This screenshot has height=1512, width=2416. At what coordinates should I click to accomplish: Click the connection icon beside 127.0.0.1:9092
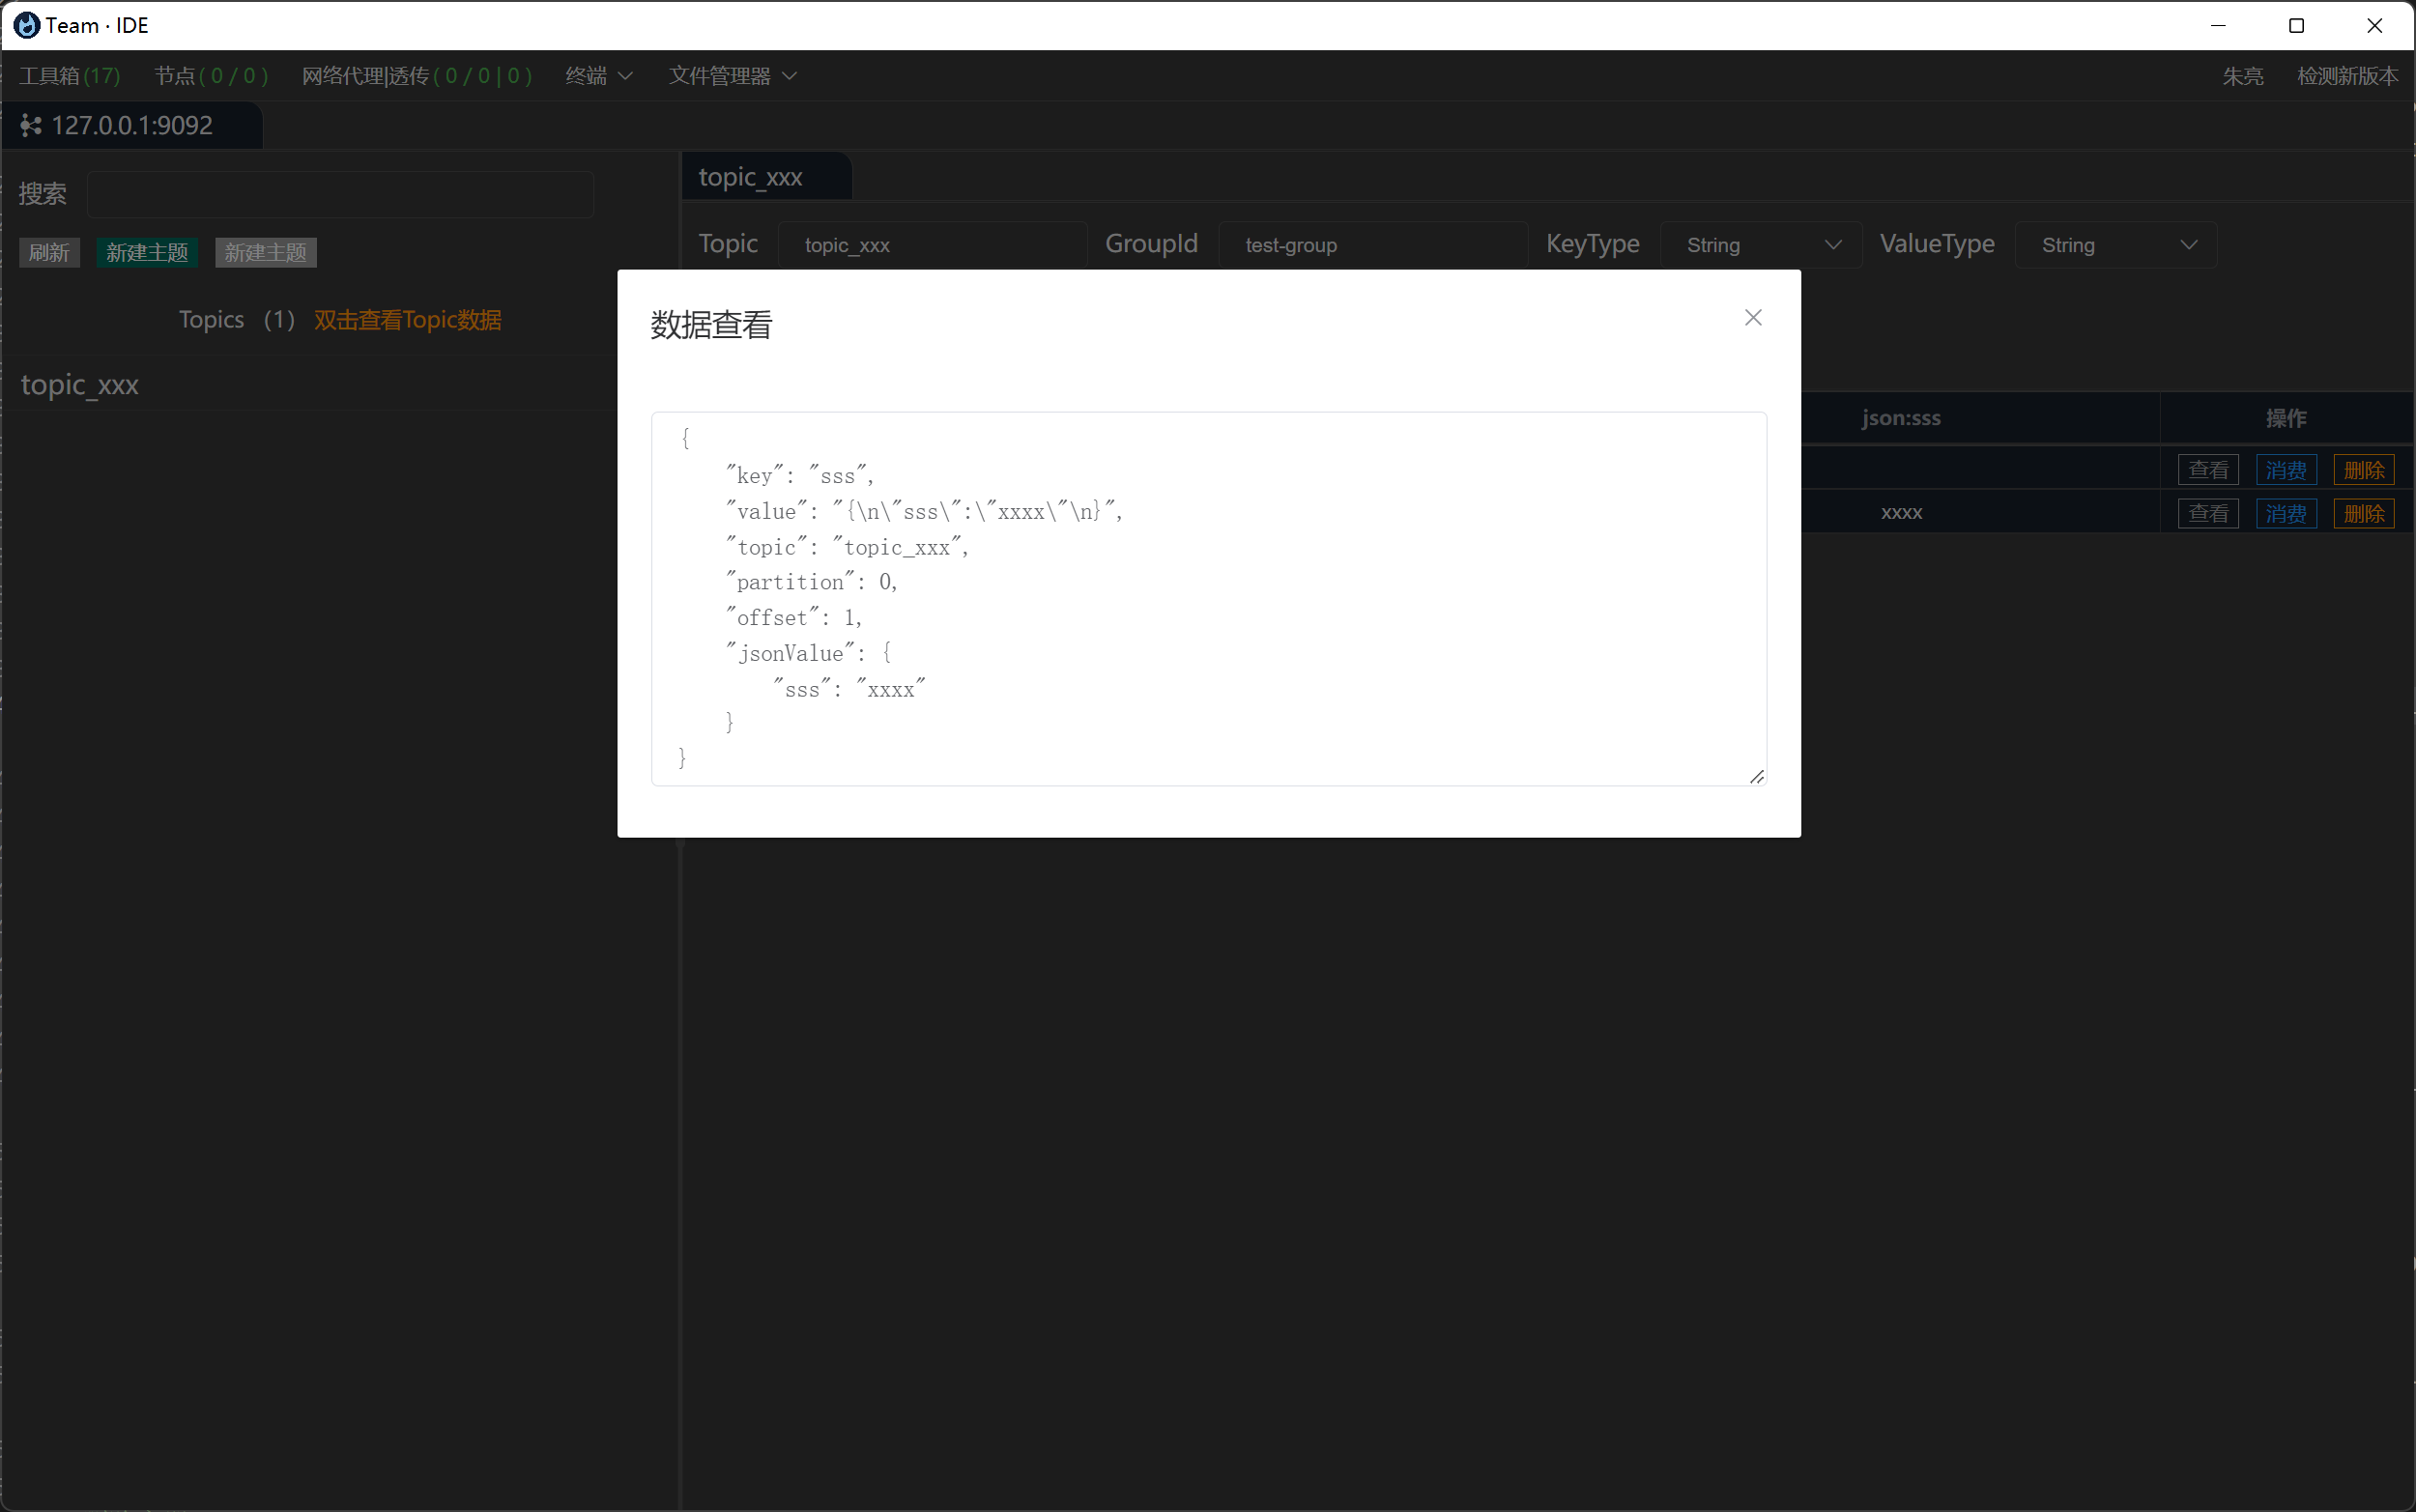tap(30, 125)
